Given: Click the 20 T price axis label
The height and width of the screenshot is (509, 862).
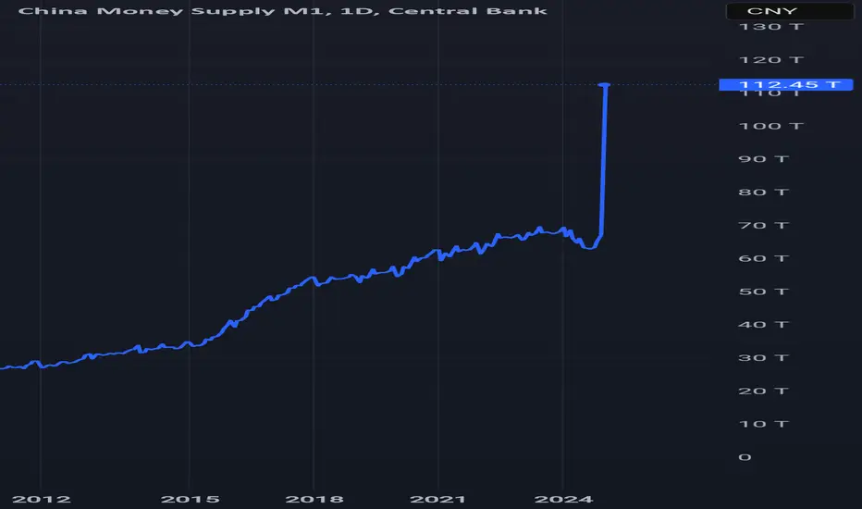Looking at the screenshot, I should pyautogui.click(x=764, y=391).
